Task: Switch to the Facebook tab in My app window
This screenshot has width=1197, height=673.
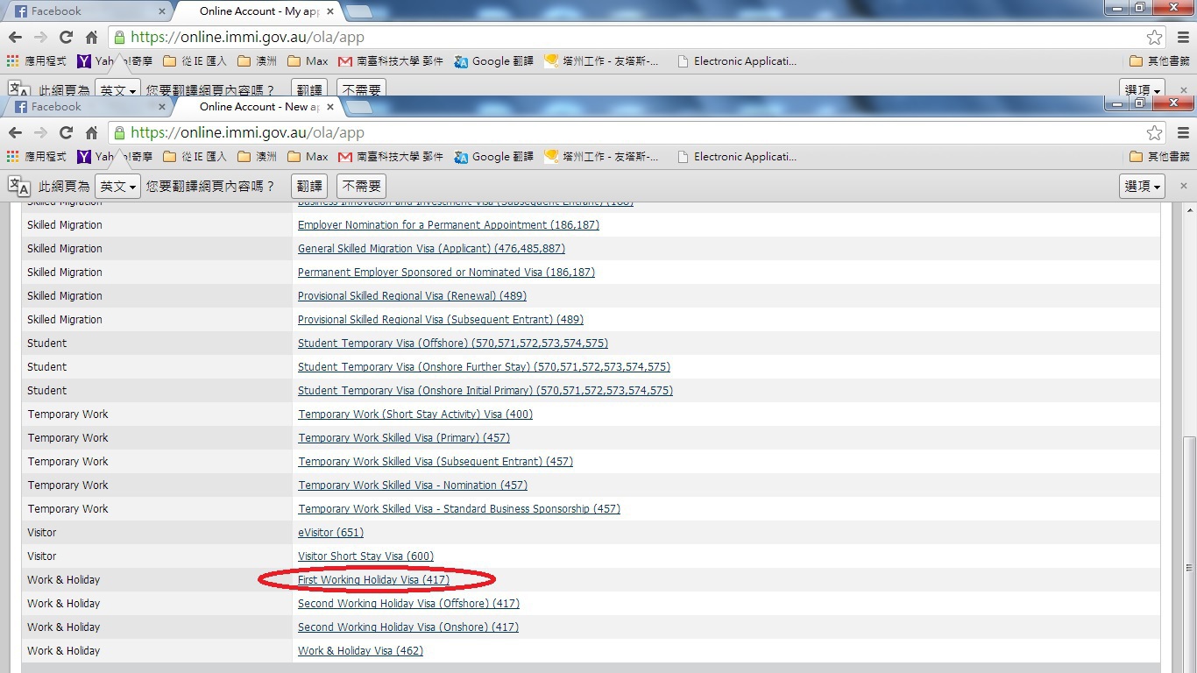Action: [x=88, y=11]
